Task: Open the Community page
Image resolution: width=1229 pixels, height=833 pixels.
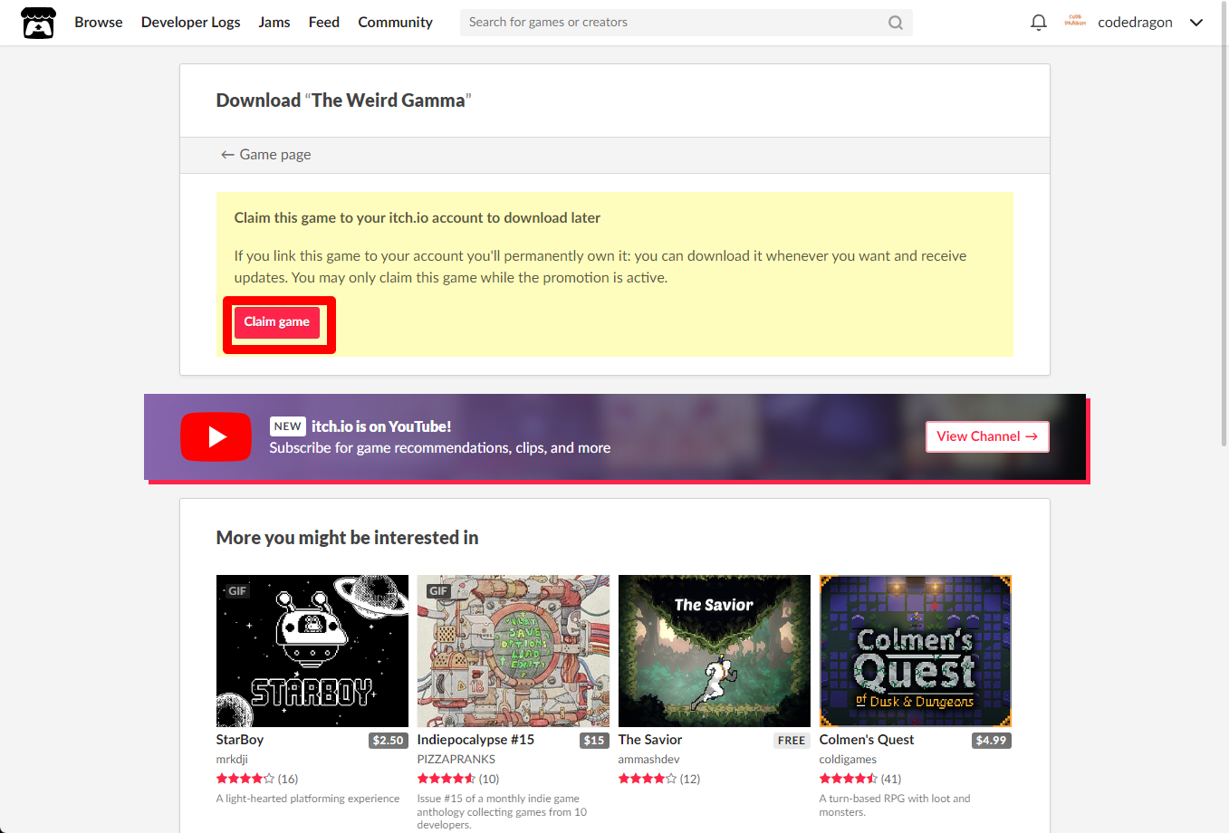Action: [x=395, y=23]
